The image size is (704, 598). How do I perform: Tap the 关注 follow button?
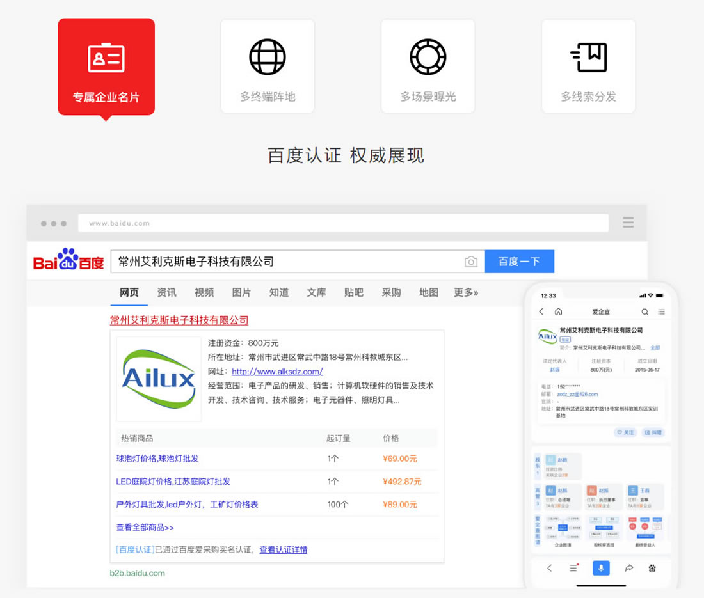click(625, 432)
